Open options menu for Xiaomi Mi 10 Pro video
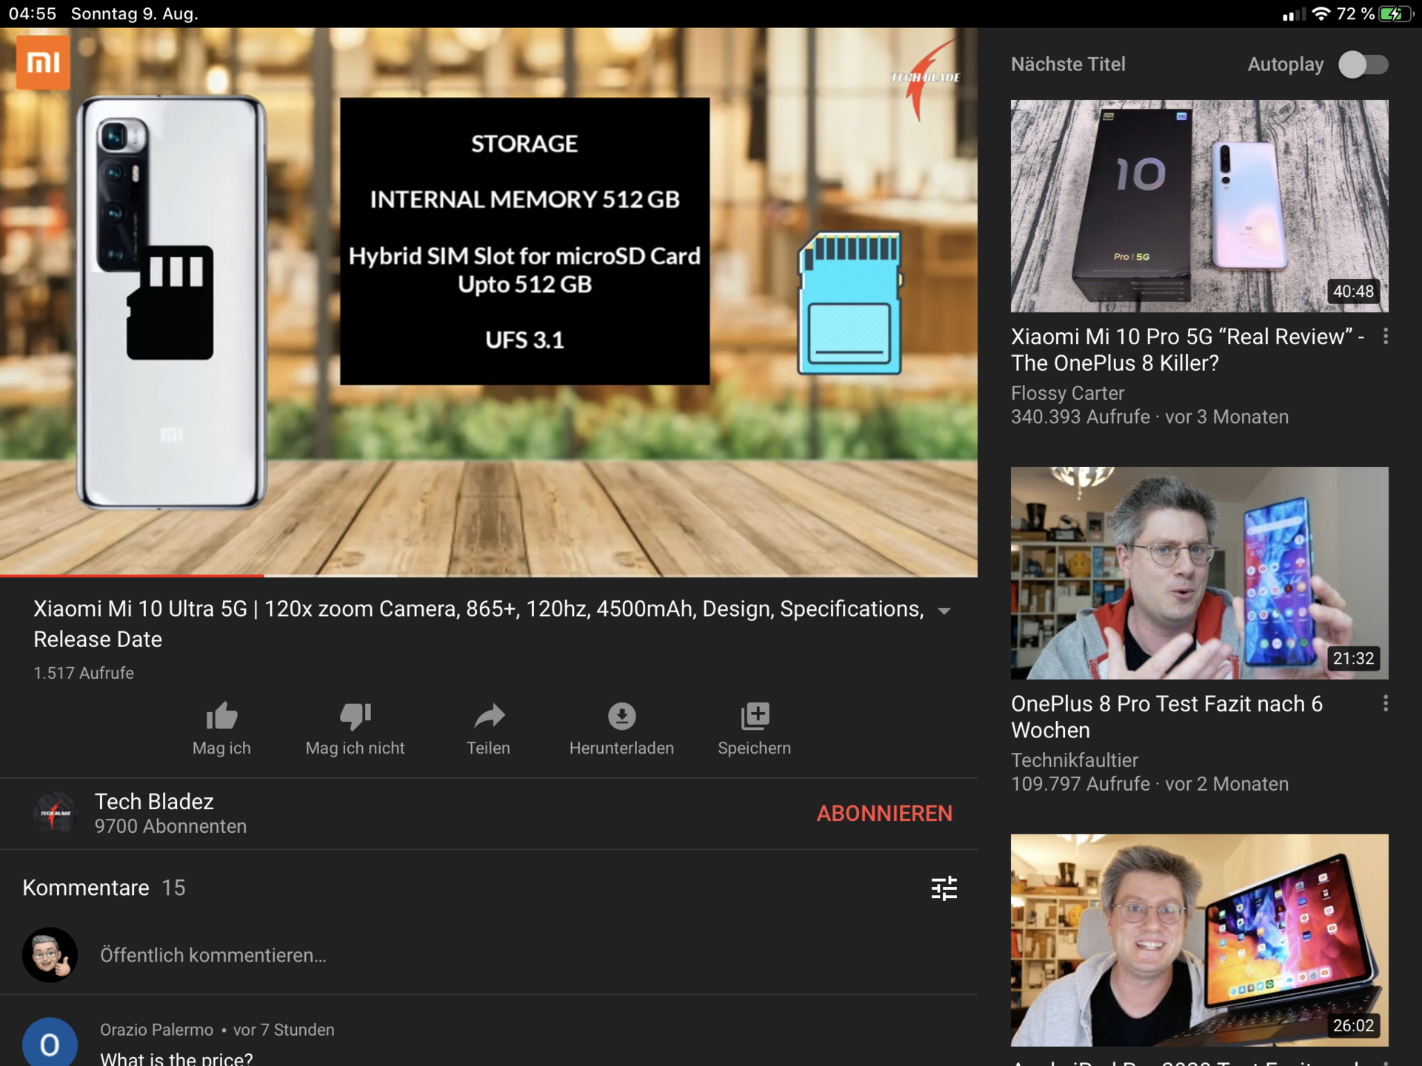 coord(1386,337)
